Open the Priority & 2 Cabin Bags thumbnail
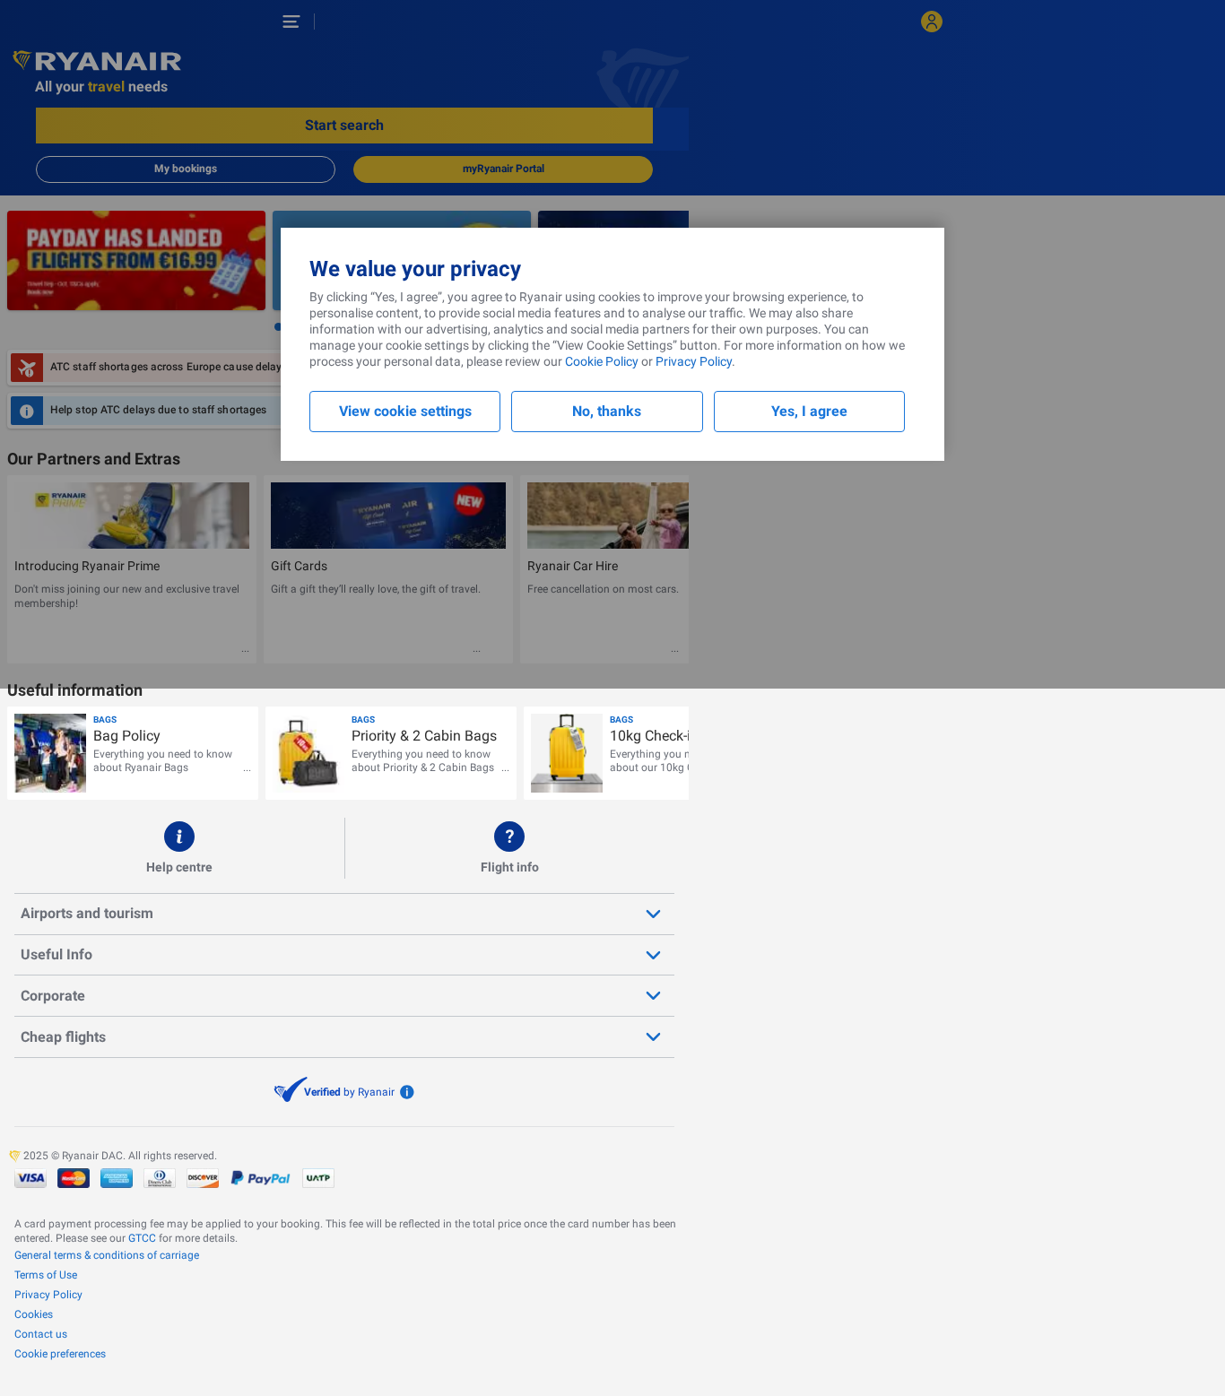1225x1396 pixels. [308, 753]
